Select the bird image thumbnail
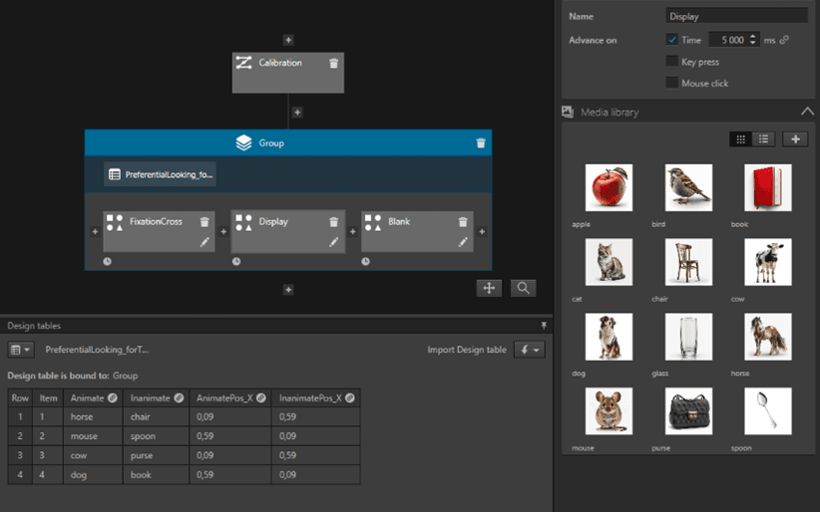820x512 pixels. (x=688, y=187)
